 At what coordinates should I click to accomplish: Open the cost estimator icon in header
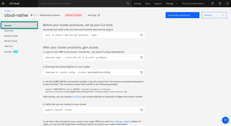212,3
